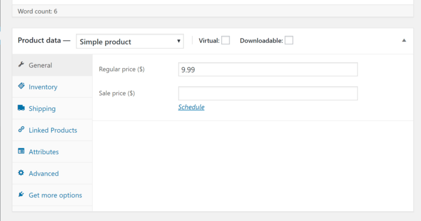This screenshot has width=421, height=221.
Task: Open the Simple product type dropdown
Action: click(x=130, y=42)
